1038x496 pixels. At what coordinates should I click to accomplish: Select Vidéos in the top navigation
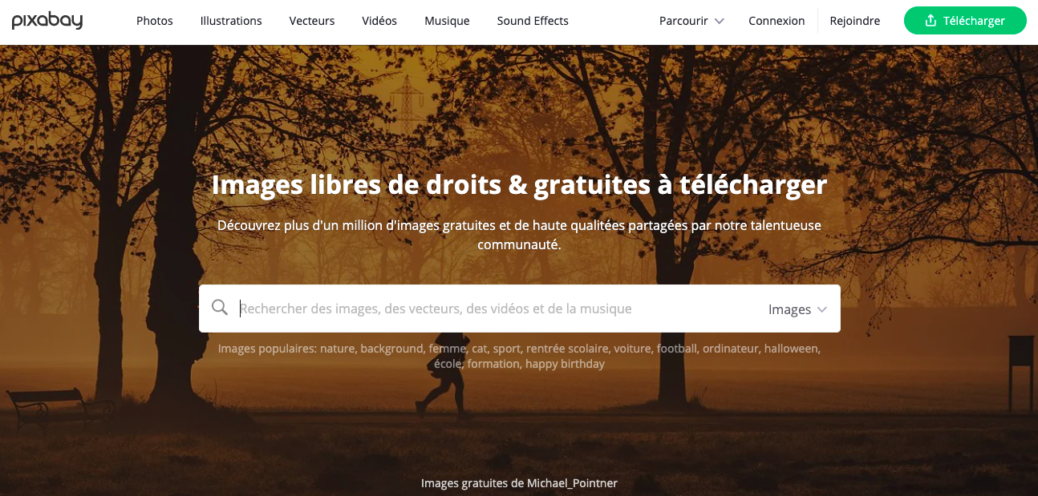pos(379,21)
